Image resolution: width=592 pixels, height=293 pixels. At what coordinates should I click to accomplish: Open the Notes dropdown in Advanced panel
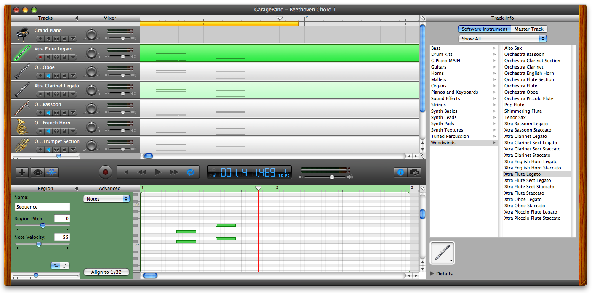click(107, 199)
